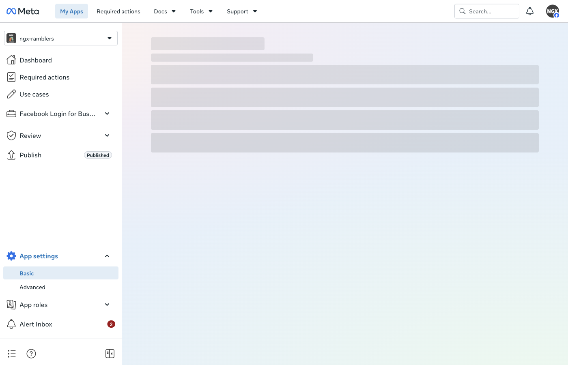Click Facebook Login for Bus... label
The height and width of the screenshot is (365, 568).
point(58,114)
